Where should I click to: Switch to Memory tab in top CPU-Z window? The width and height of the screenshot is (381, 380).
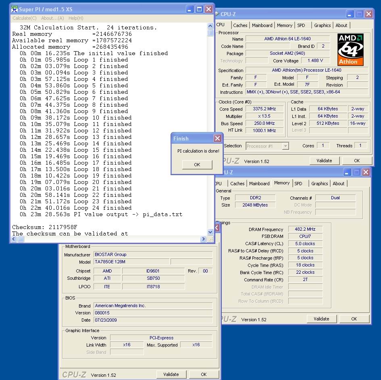(x=285, y=25)
